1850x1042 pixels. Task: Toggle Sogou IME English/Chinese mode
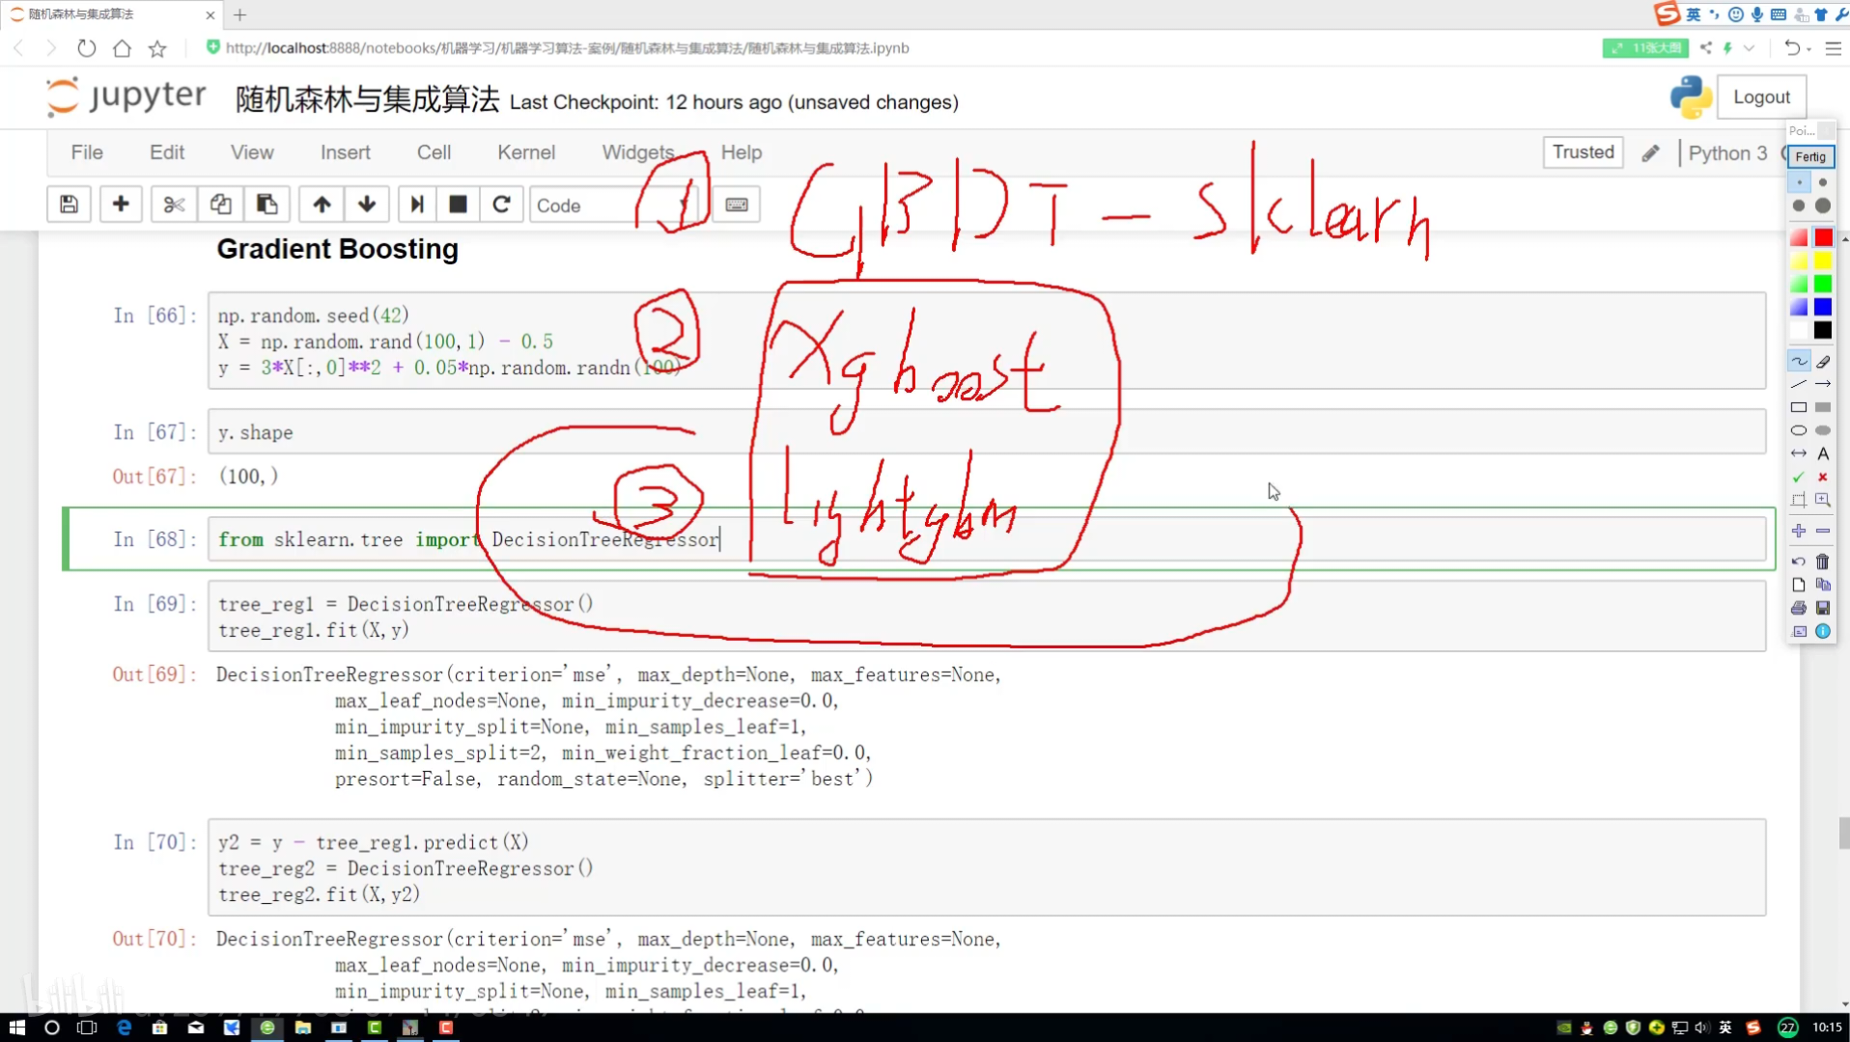pos(1694,14)
